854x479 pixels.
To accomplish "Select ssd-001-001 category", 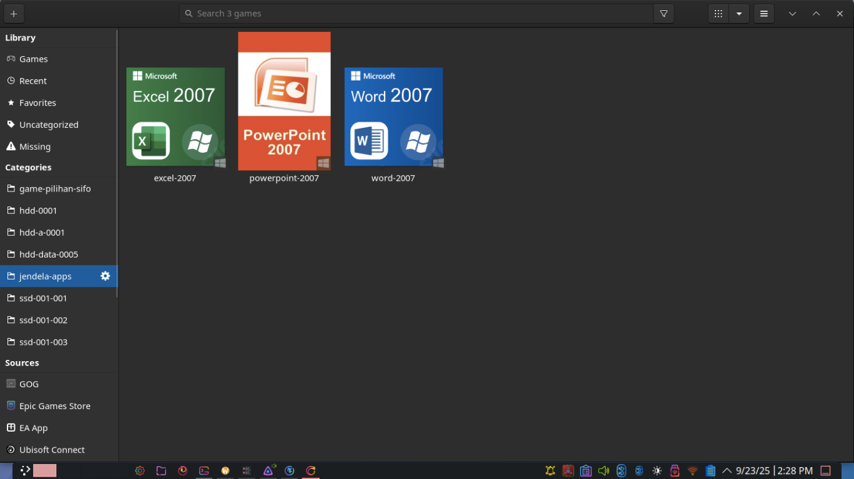I will pos(59,298).
